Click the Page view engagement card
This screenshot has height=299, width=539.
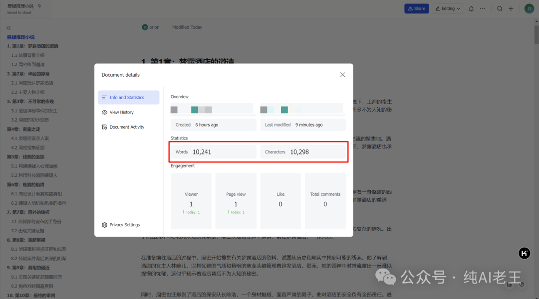[x=236, y=200]
